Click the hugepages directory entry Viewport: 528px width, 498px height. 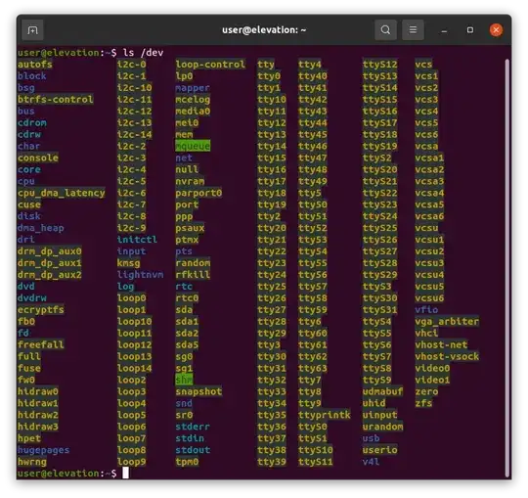(x=44, y=450)
